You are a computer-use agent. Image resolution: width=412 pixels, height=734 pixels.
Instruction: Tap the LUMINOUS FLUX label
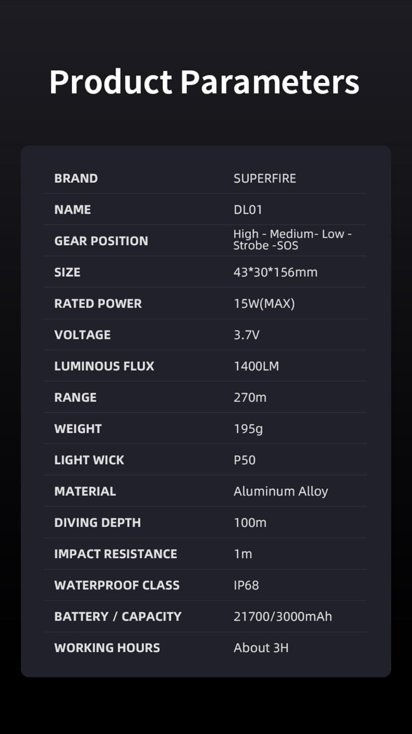point(104,366)
